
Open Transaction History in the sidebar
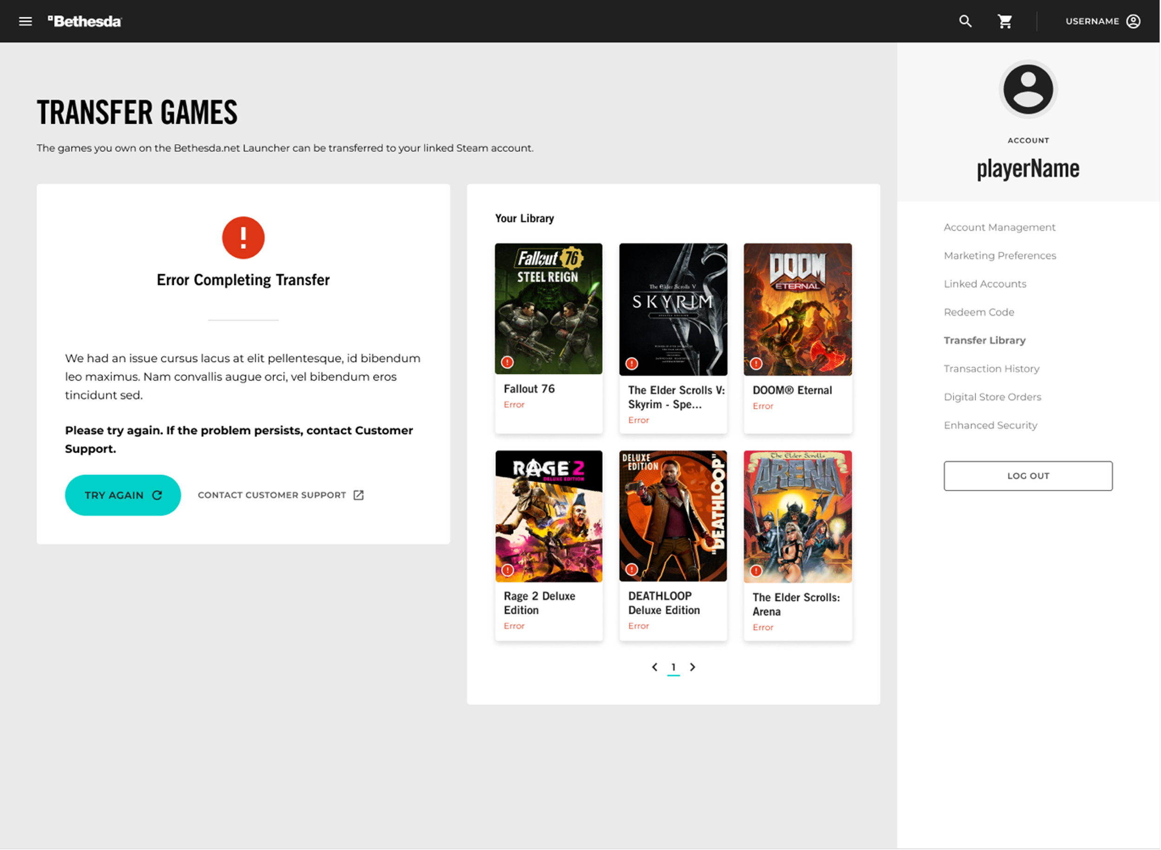tap(991, 369)
